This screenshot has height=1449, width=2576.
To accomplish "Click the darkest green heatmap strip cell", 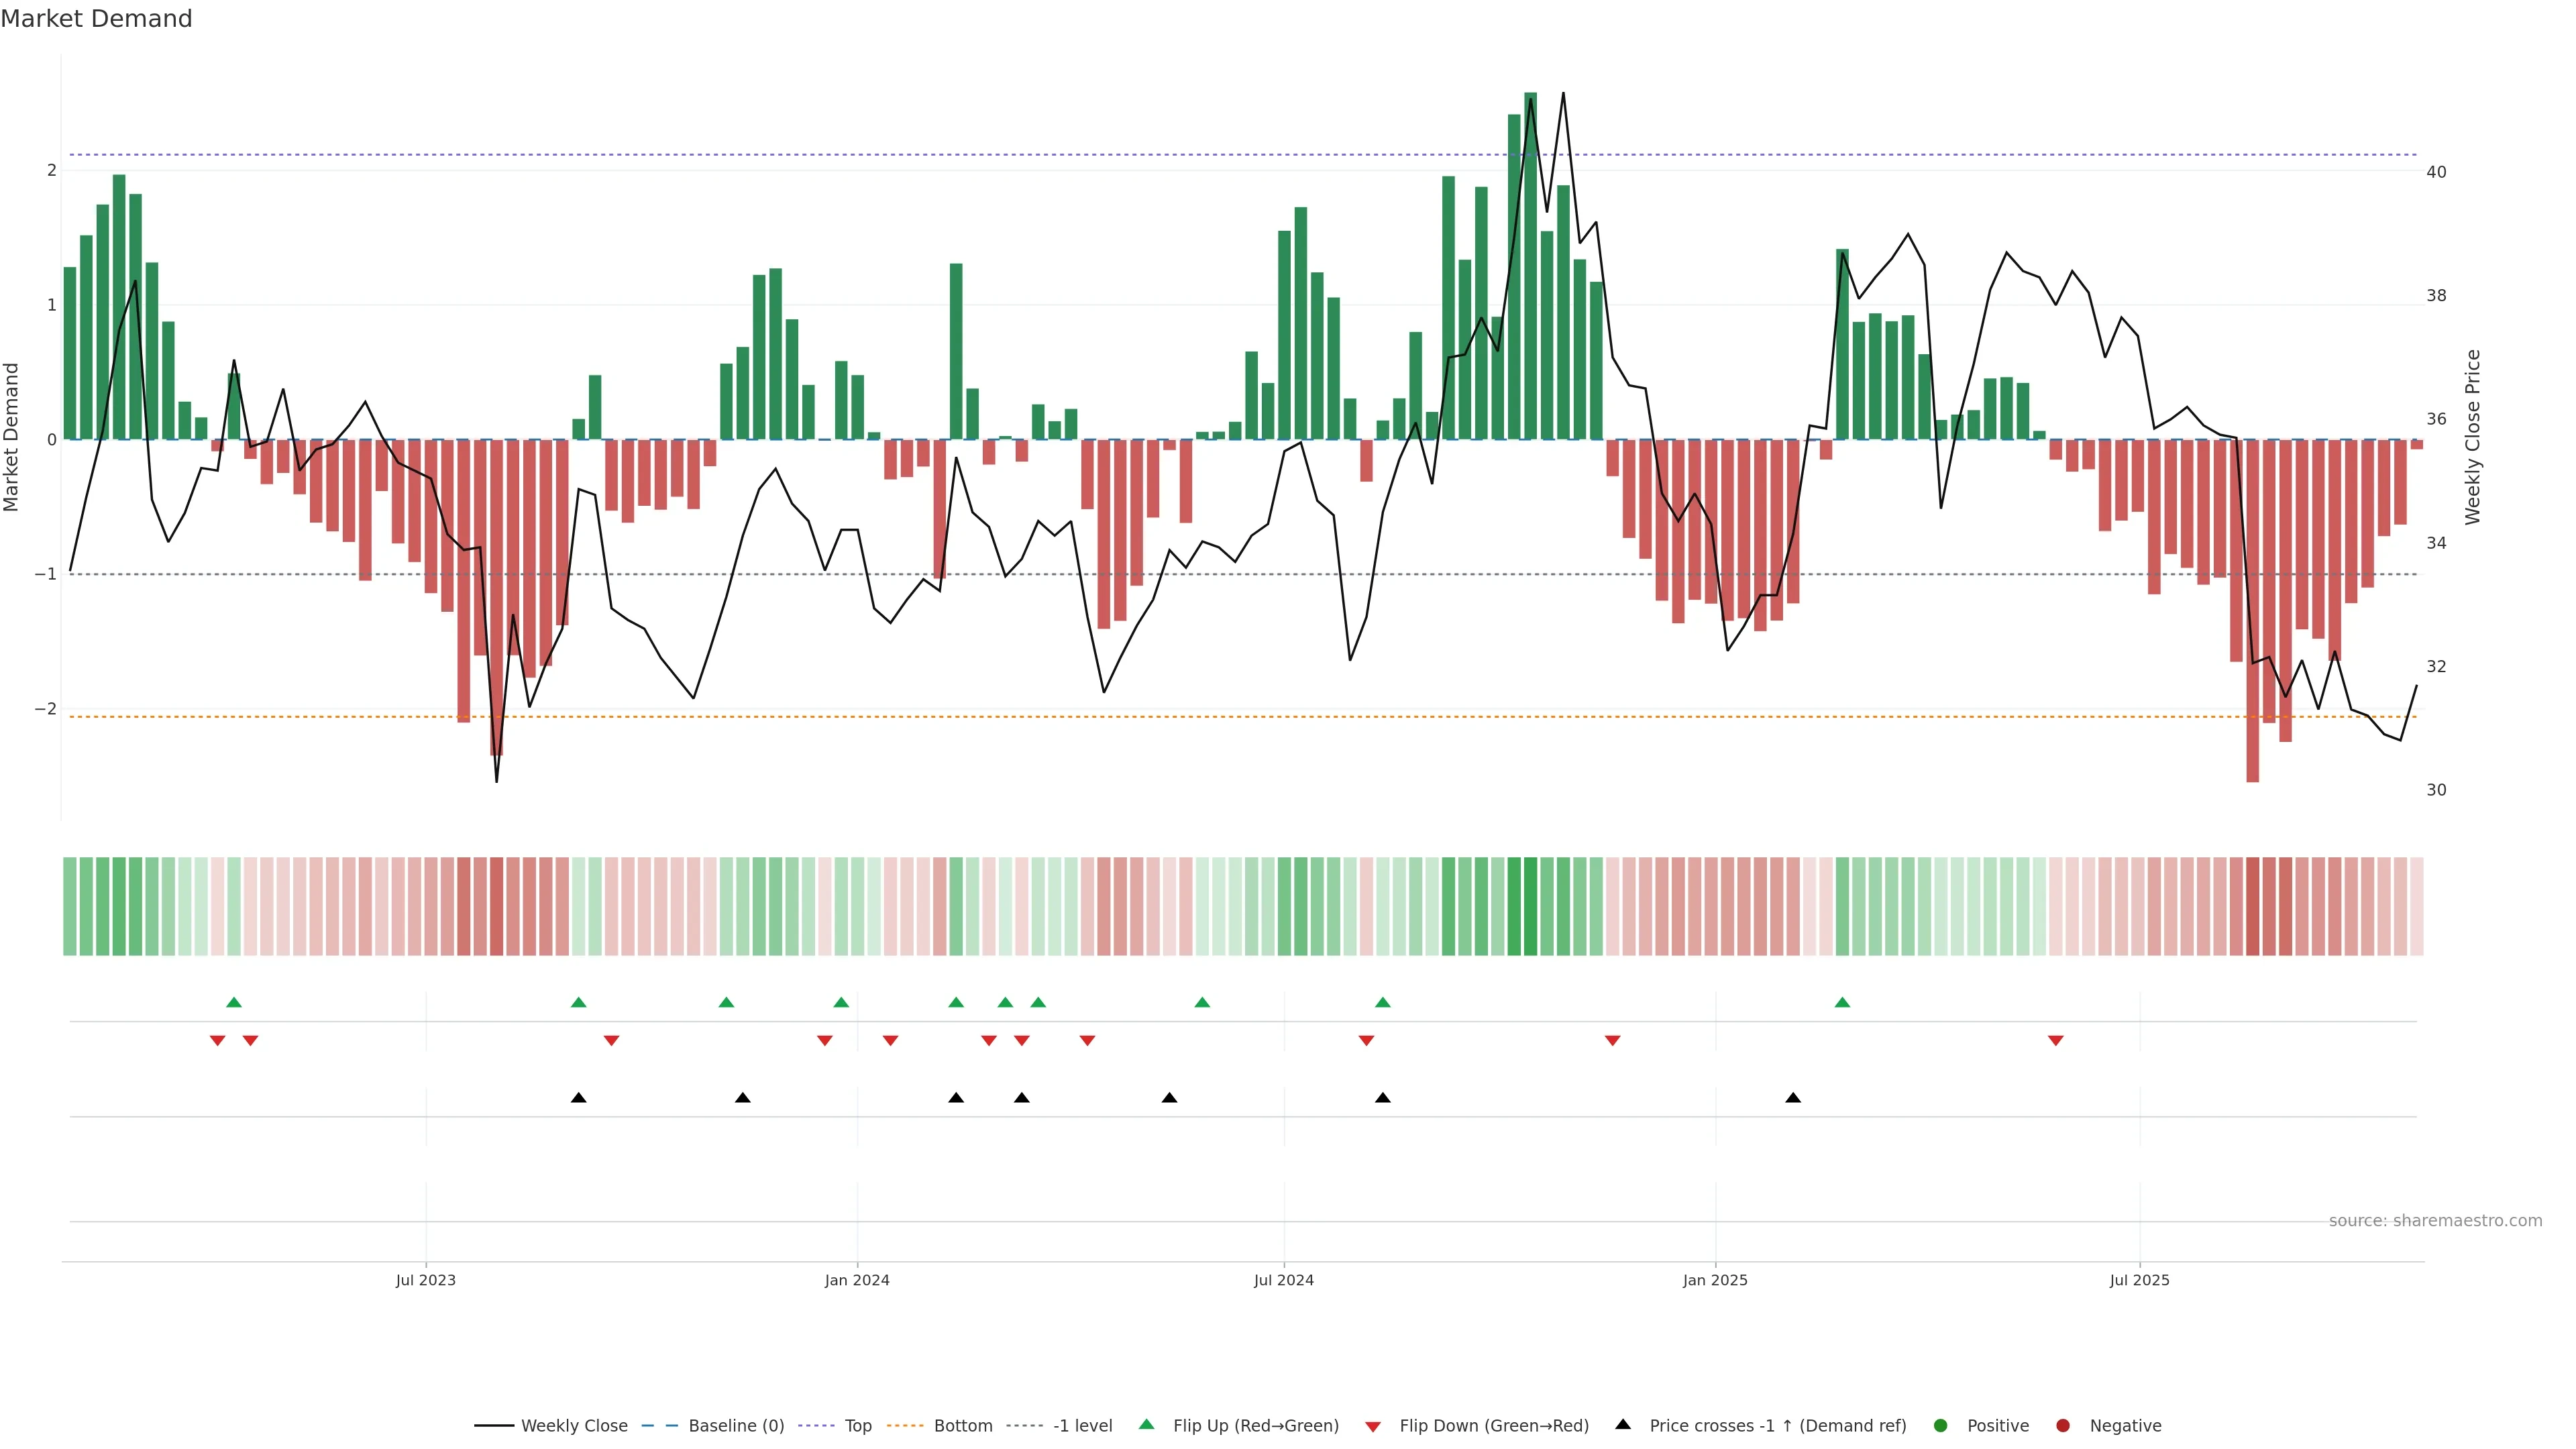I will click(1530, 906).
